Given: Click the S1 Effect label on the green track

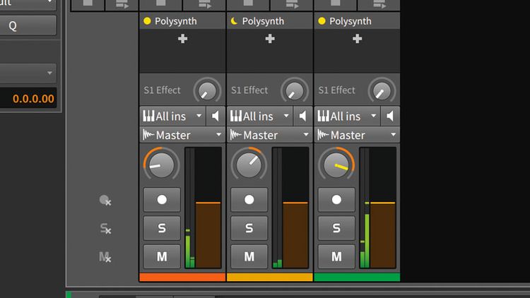Looking at the screenshot, I should (336, 90).
